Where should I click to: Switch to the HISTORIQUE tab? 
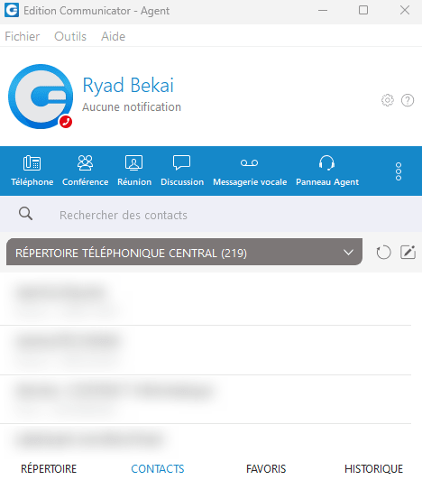(373, 468)
